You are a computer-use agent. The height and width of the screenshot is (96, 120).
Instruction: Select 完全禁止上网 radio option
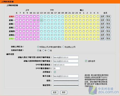pos(63,47)
